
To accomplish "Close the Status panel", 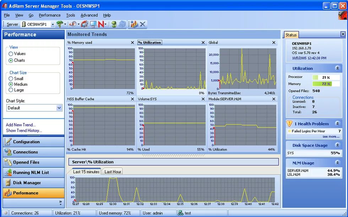I will (x=343, y=34).
